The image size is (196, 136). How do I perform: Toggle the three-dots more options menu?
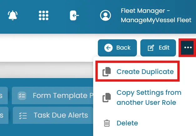tap(188, 47)
